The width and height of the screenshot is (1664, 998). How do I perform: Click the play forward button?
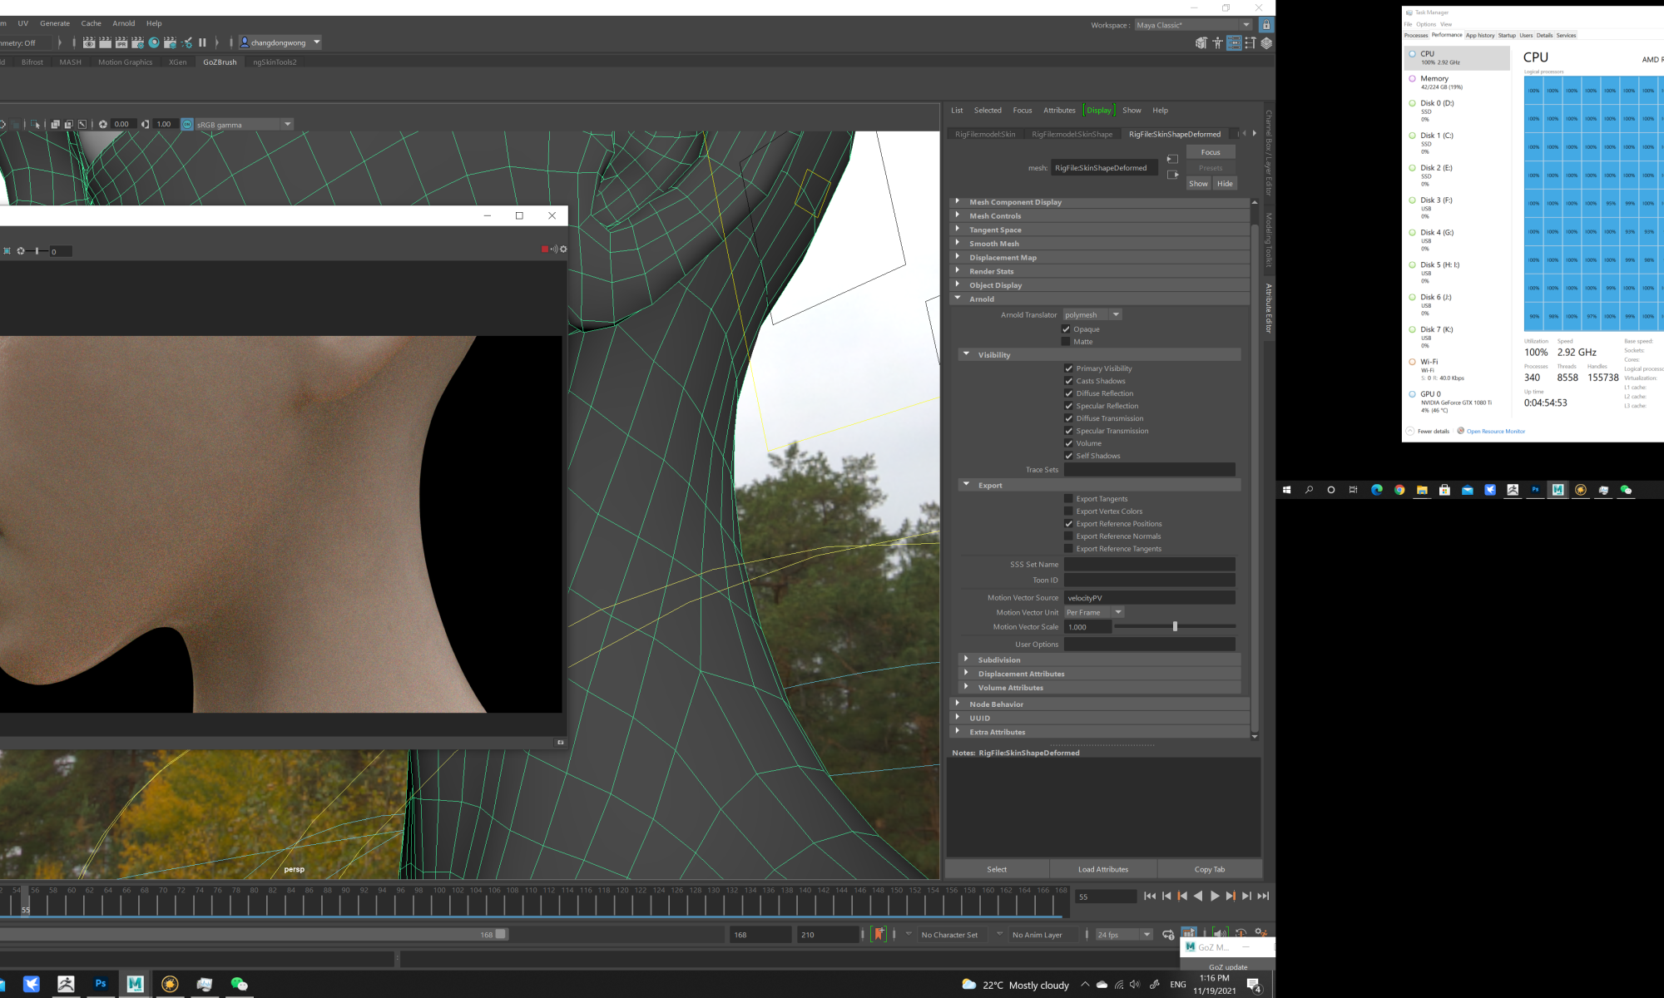[x=1215, y=896]
